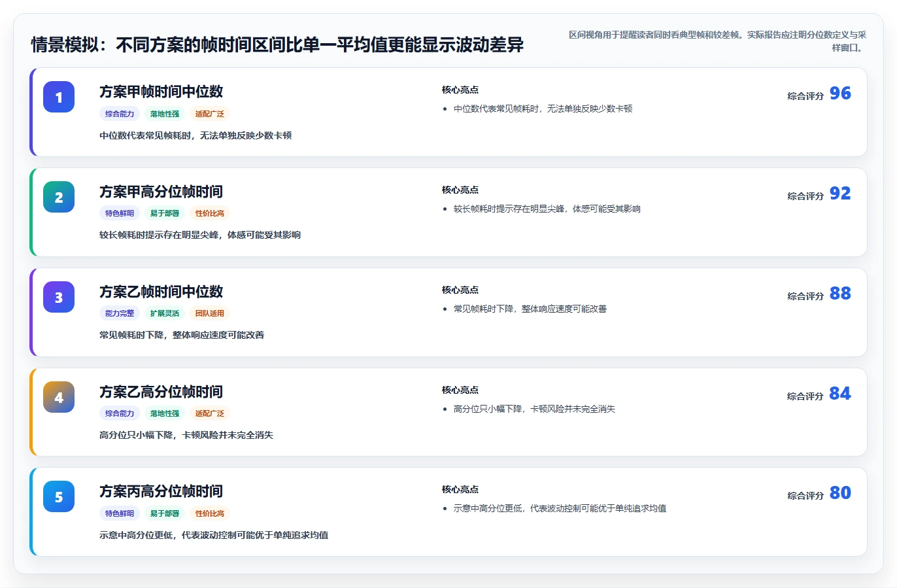
Task: Click description 中位数代表常见帧耗时 below card 1 tags
Action: [195, 136]
